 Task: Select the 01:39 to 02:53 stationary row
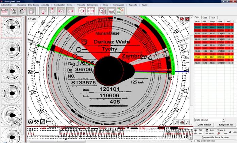[x=214, y=33]
